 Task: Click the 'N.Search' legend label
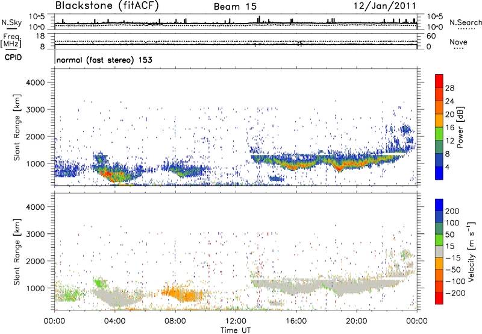[x=466, y=22]
